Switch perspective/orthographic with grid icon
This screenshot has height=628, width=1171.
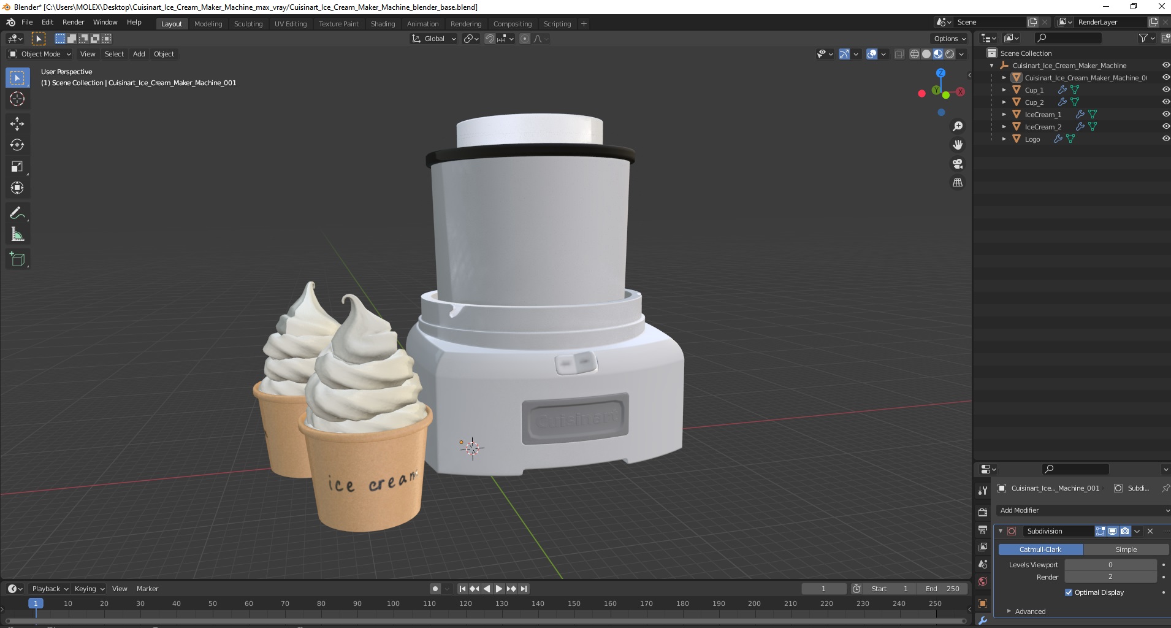pos(958,183)
